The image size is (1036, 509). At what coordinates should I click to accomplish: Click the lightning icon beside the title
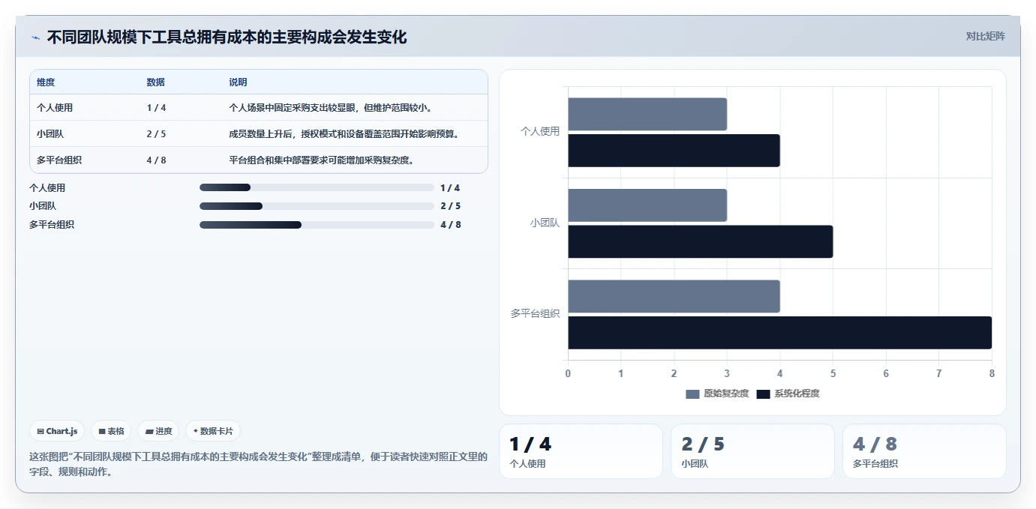point(35,37)
